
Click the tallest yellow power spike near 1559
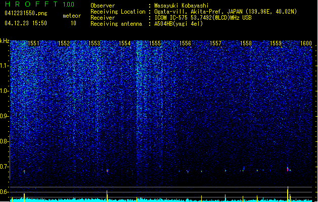click(288, 194)
